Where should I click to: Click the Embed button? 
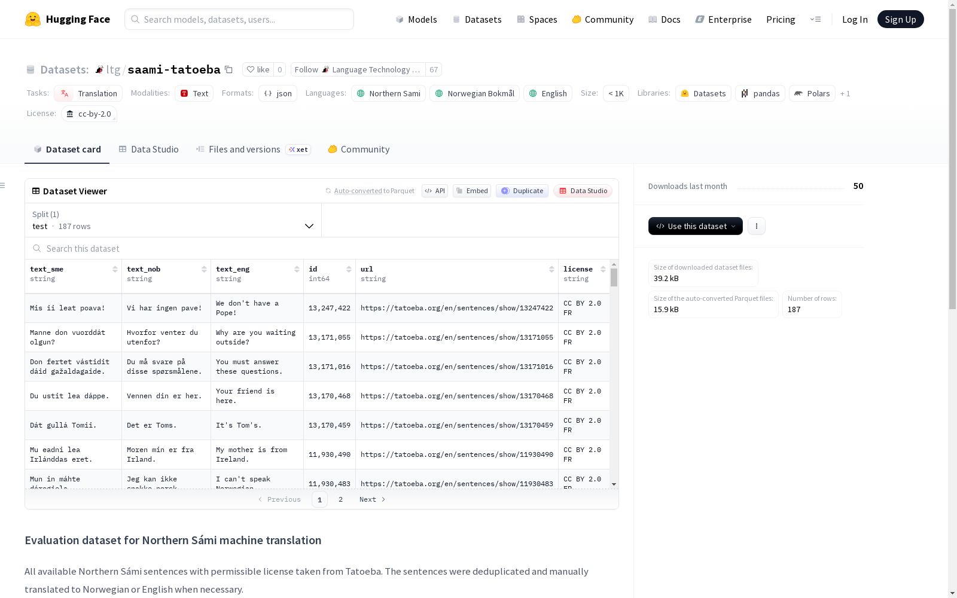coord(472,191)
